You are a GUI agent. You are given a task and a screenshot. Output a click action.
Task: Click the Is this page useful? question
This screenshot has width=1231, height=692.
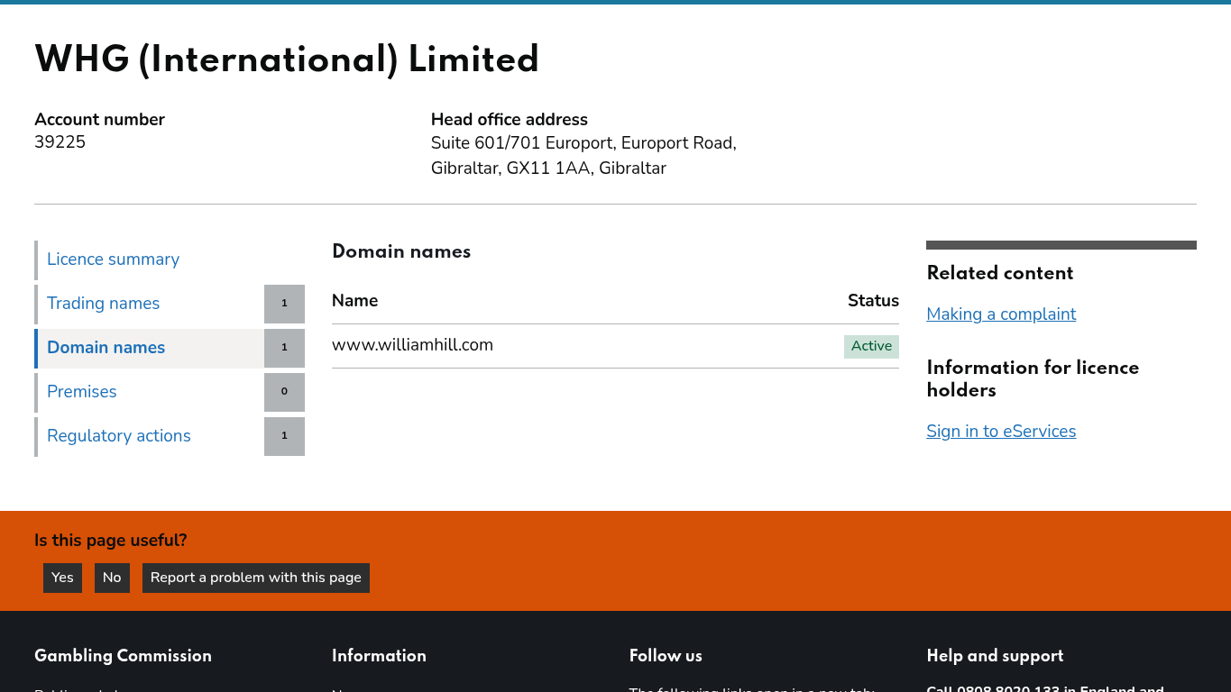tap(111, 541)
